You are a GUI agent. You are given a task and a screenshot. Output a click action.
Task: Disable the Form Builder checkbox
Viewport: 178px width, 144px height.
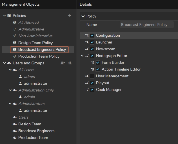[98, 63]
